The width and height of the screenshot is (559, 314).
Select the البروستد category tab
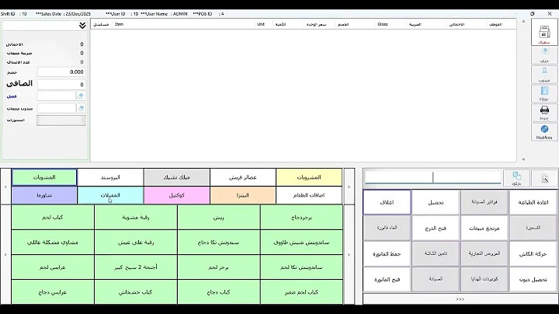click(x=110, y=177)
